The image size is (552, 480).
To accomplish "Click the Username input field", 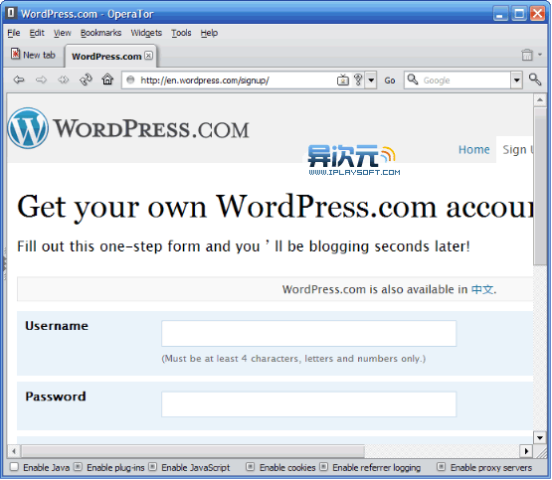I will (x=308, y=333).
